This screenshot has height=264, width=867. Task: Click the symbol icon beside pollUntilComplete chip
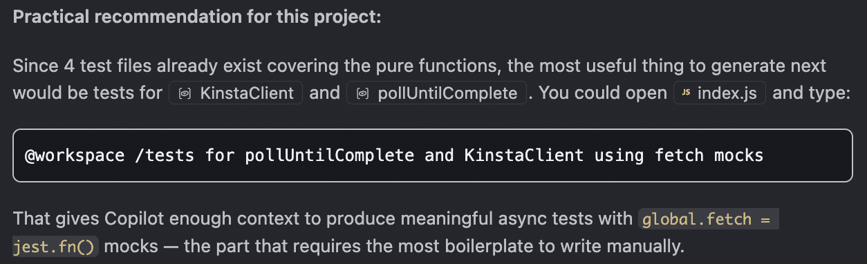click(x=362, y=93)
